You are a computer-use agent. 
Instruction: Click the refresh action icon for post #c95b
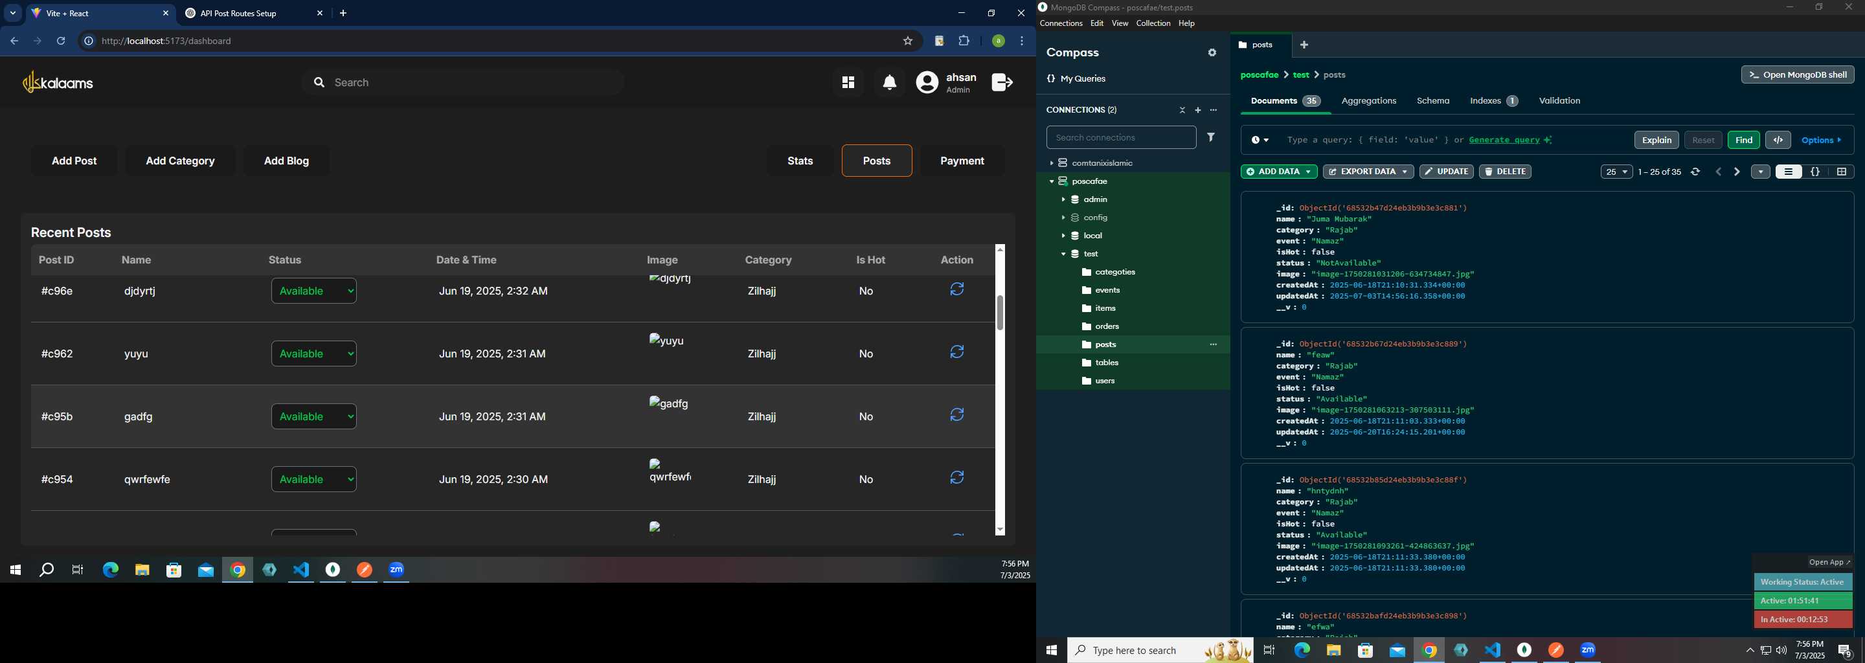[x=957, y=416]
